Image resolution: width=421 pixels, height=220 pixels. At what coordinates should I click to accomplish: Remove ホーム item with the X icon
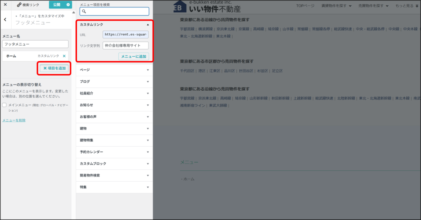point(64,56)
